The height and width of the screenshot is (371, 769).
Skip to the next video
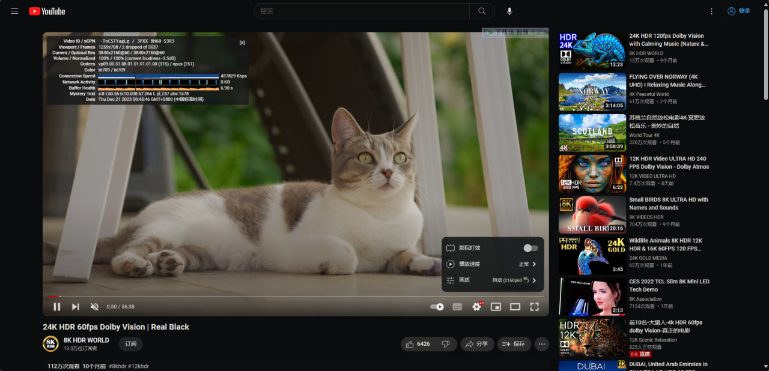tap(75, 307)
